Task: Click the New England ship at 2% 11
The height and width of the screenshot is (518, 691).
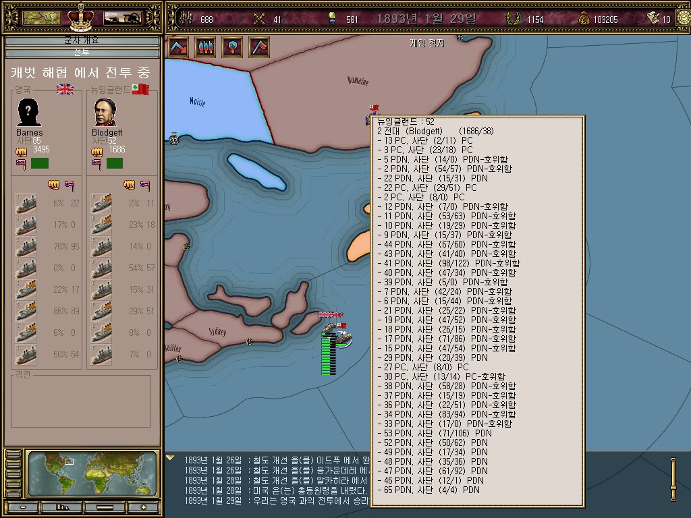Action: tap(101, 204)
